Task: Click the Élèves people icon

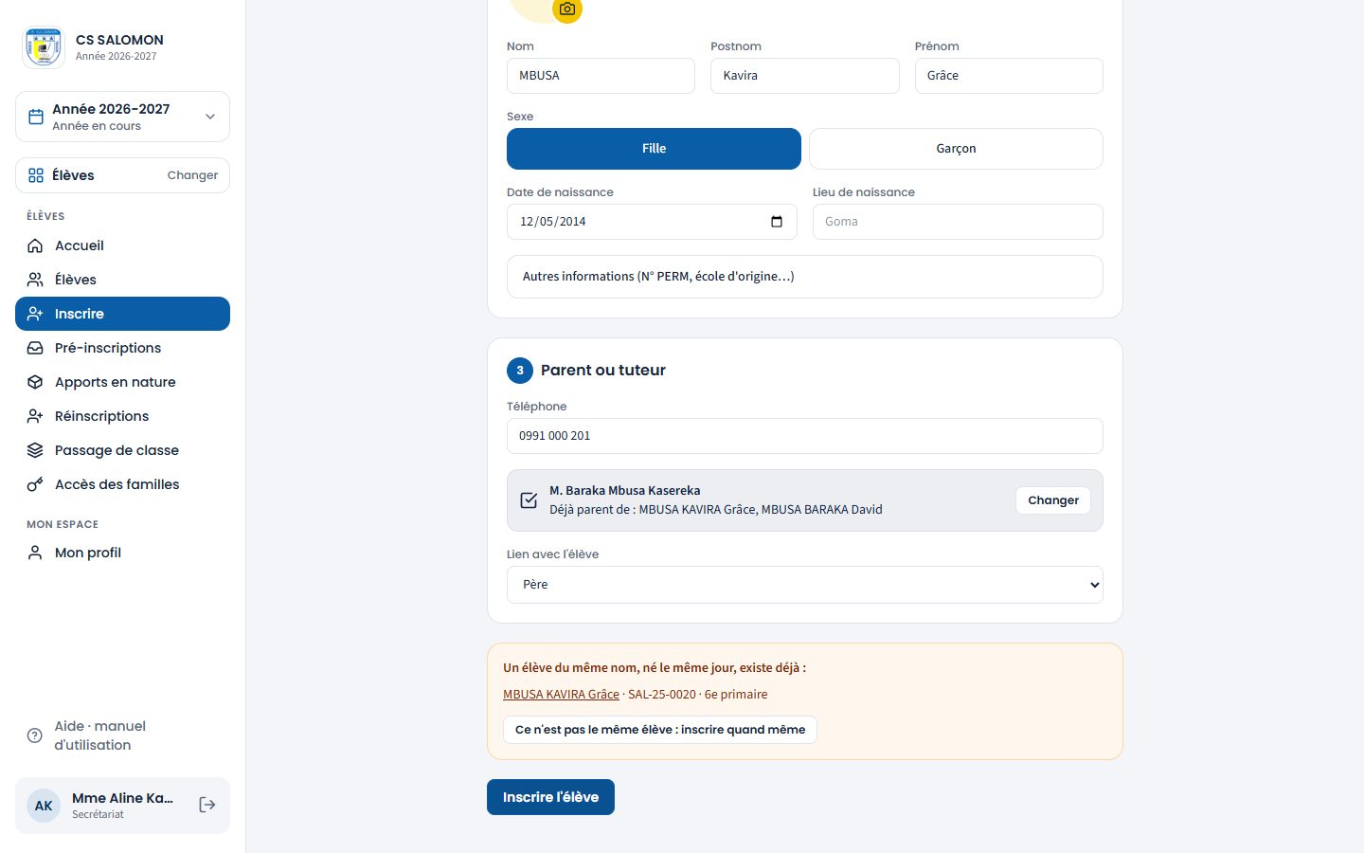Action: pos(35,280)
